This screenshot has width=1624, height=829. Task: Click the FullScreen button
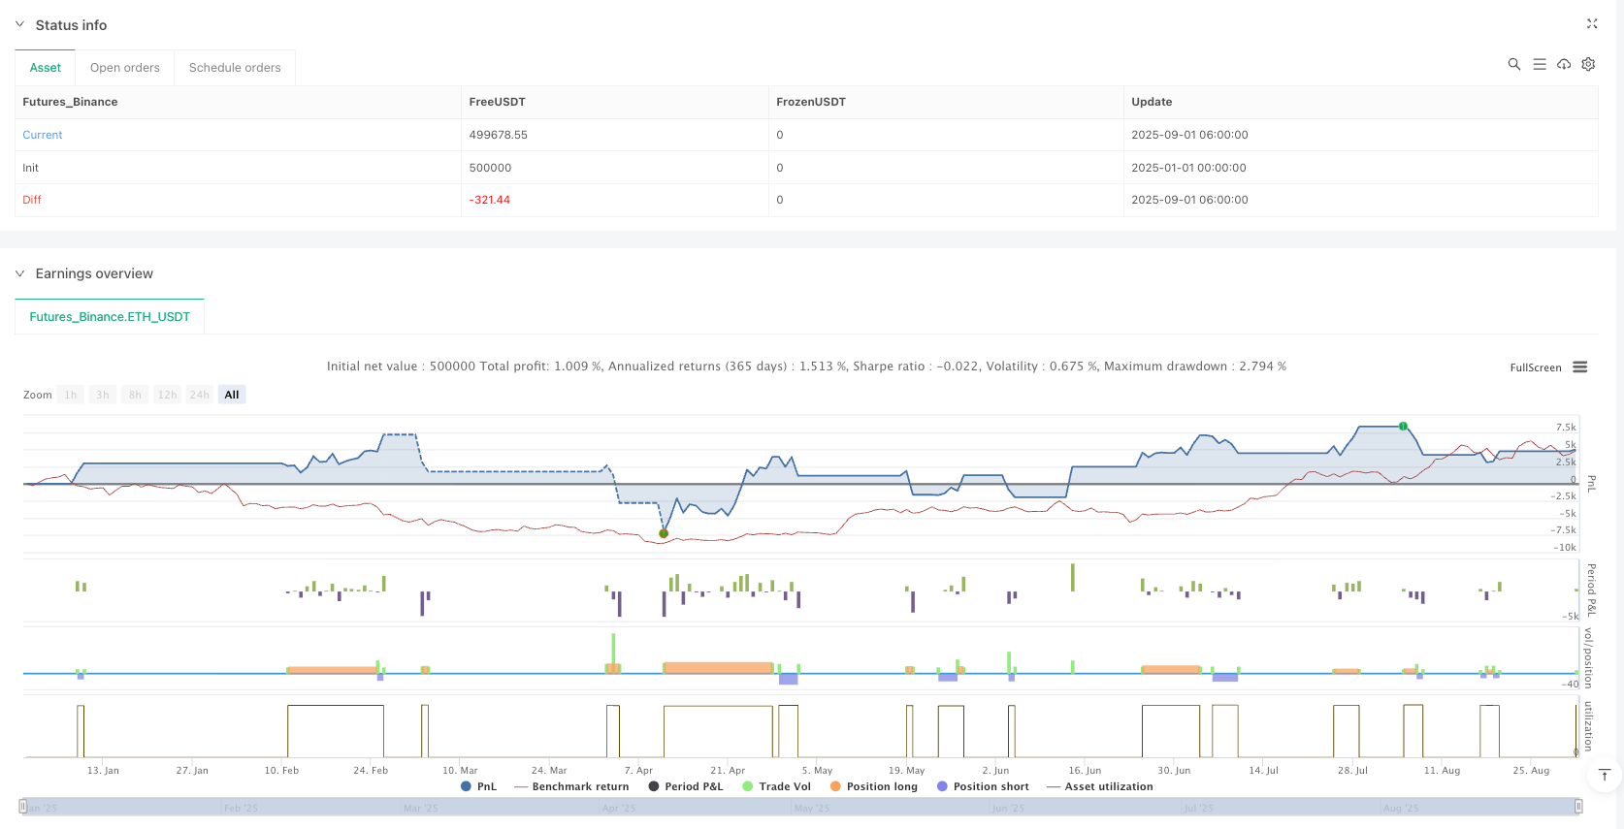point(1535,367)
